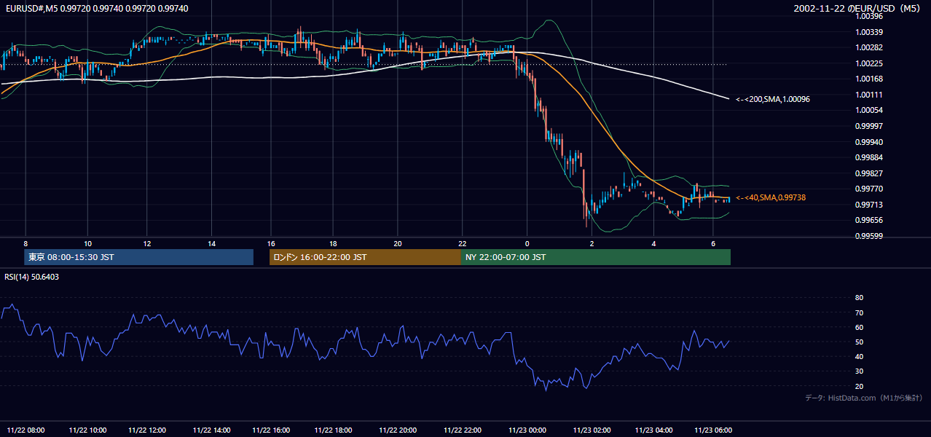
Task: Click price level 1.00282 on axis
Action: [x=868, y=47]
